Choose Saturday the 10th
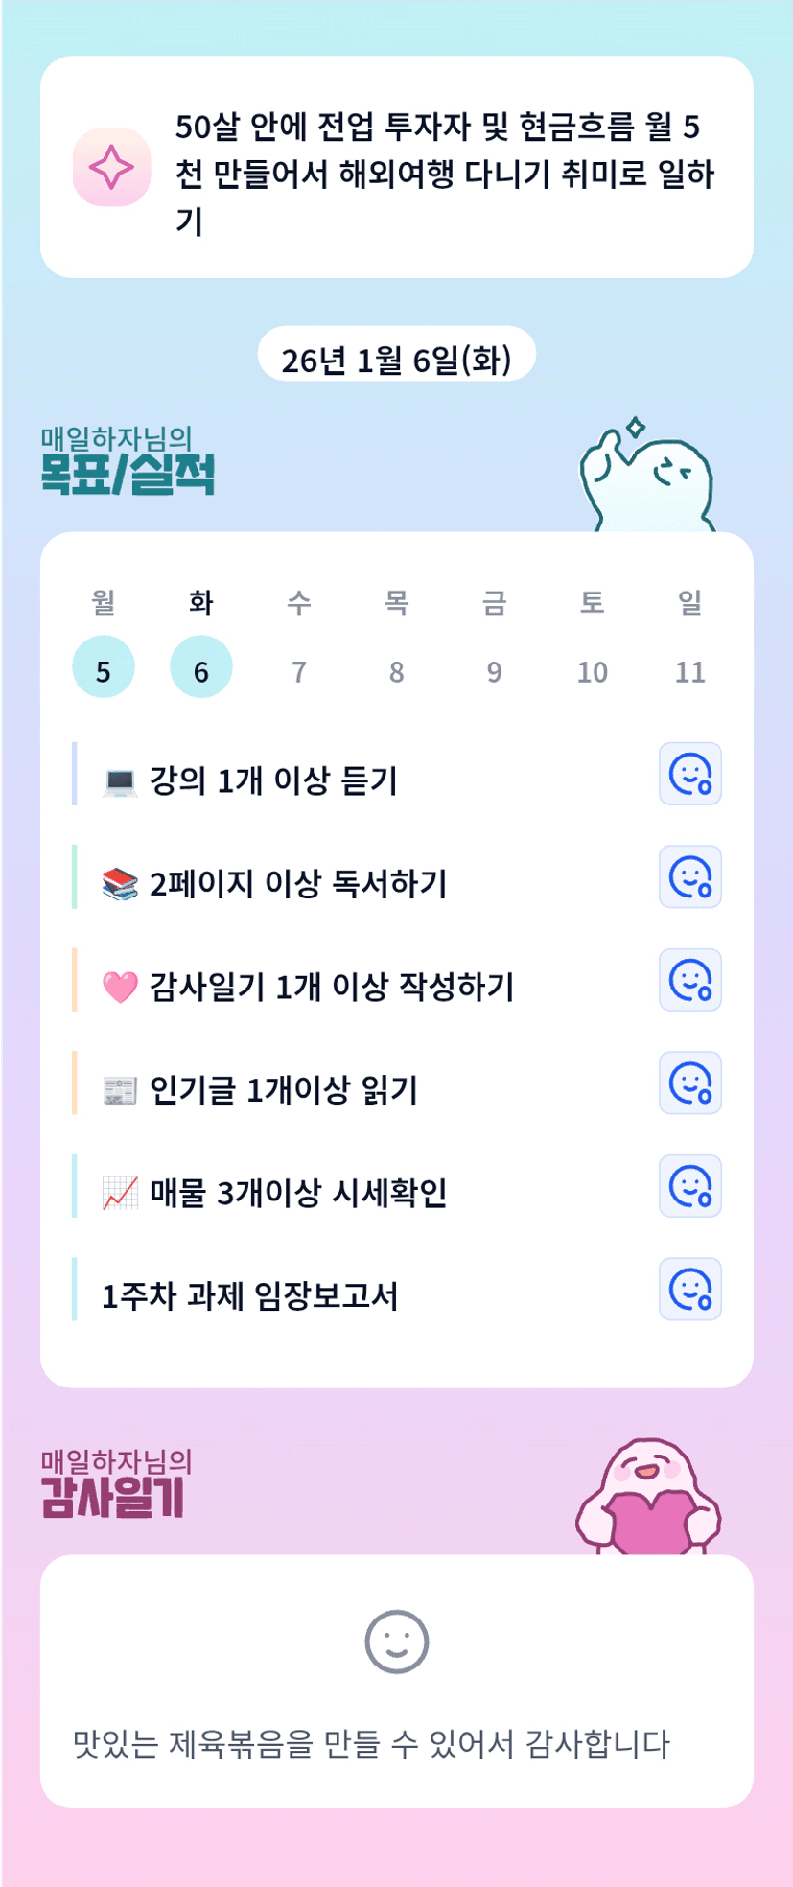The height and width of the screenshot is (1887, 793). point(592,671)
